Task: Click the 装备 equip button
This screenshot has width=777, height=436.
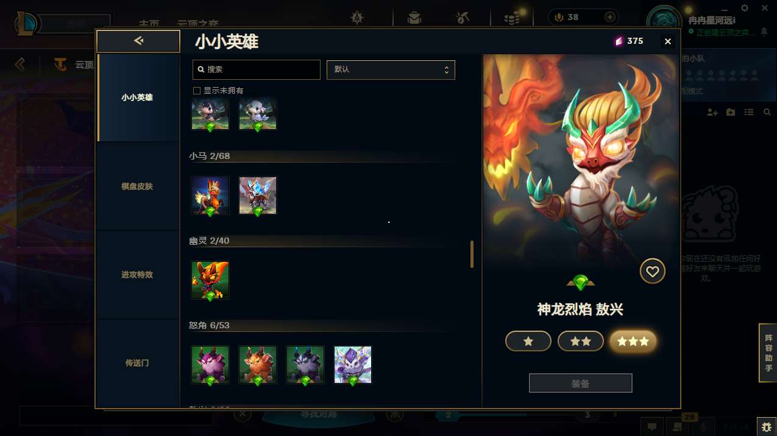Action: [x=581, y=384]
